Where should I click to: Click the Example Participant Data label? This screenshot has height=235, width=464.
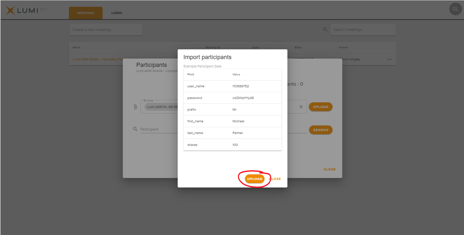202,66
